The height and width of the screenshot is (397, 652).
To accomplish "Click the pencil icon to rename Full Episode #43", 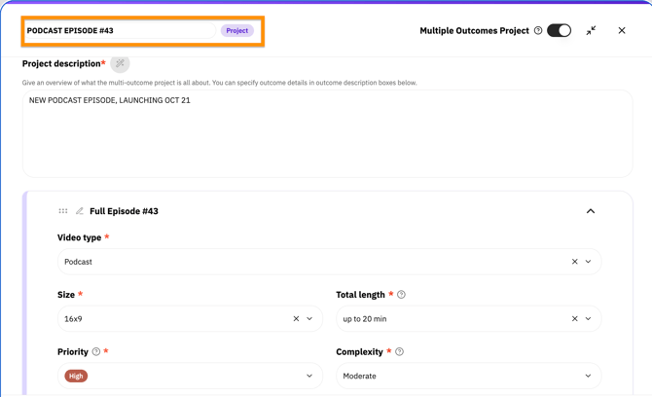I will [80, 211].
